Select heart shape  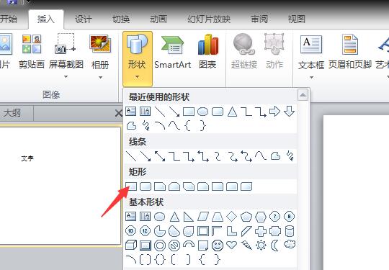[x=232, y=246]
